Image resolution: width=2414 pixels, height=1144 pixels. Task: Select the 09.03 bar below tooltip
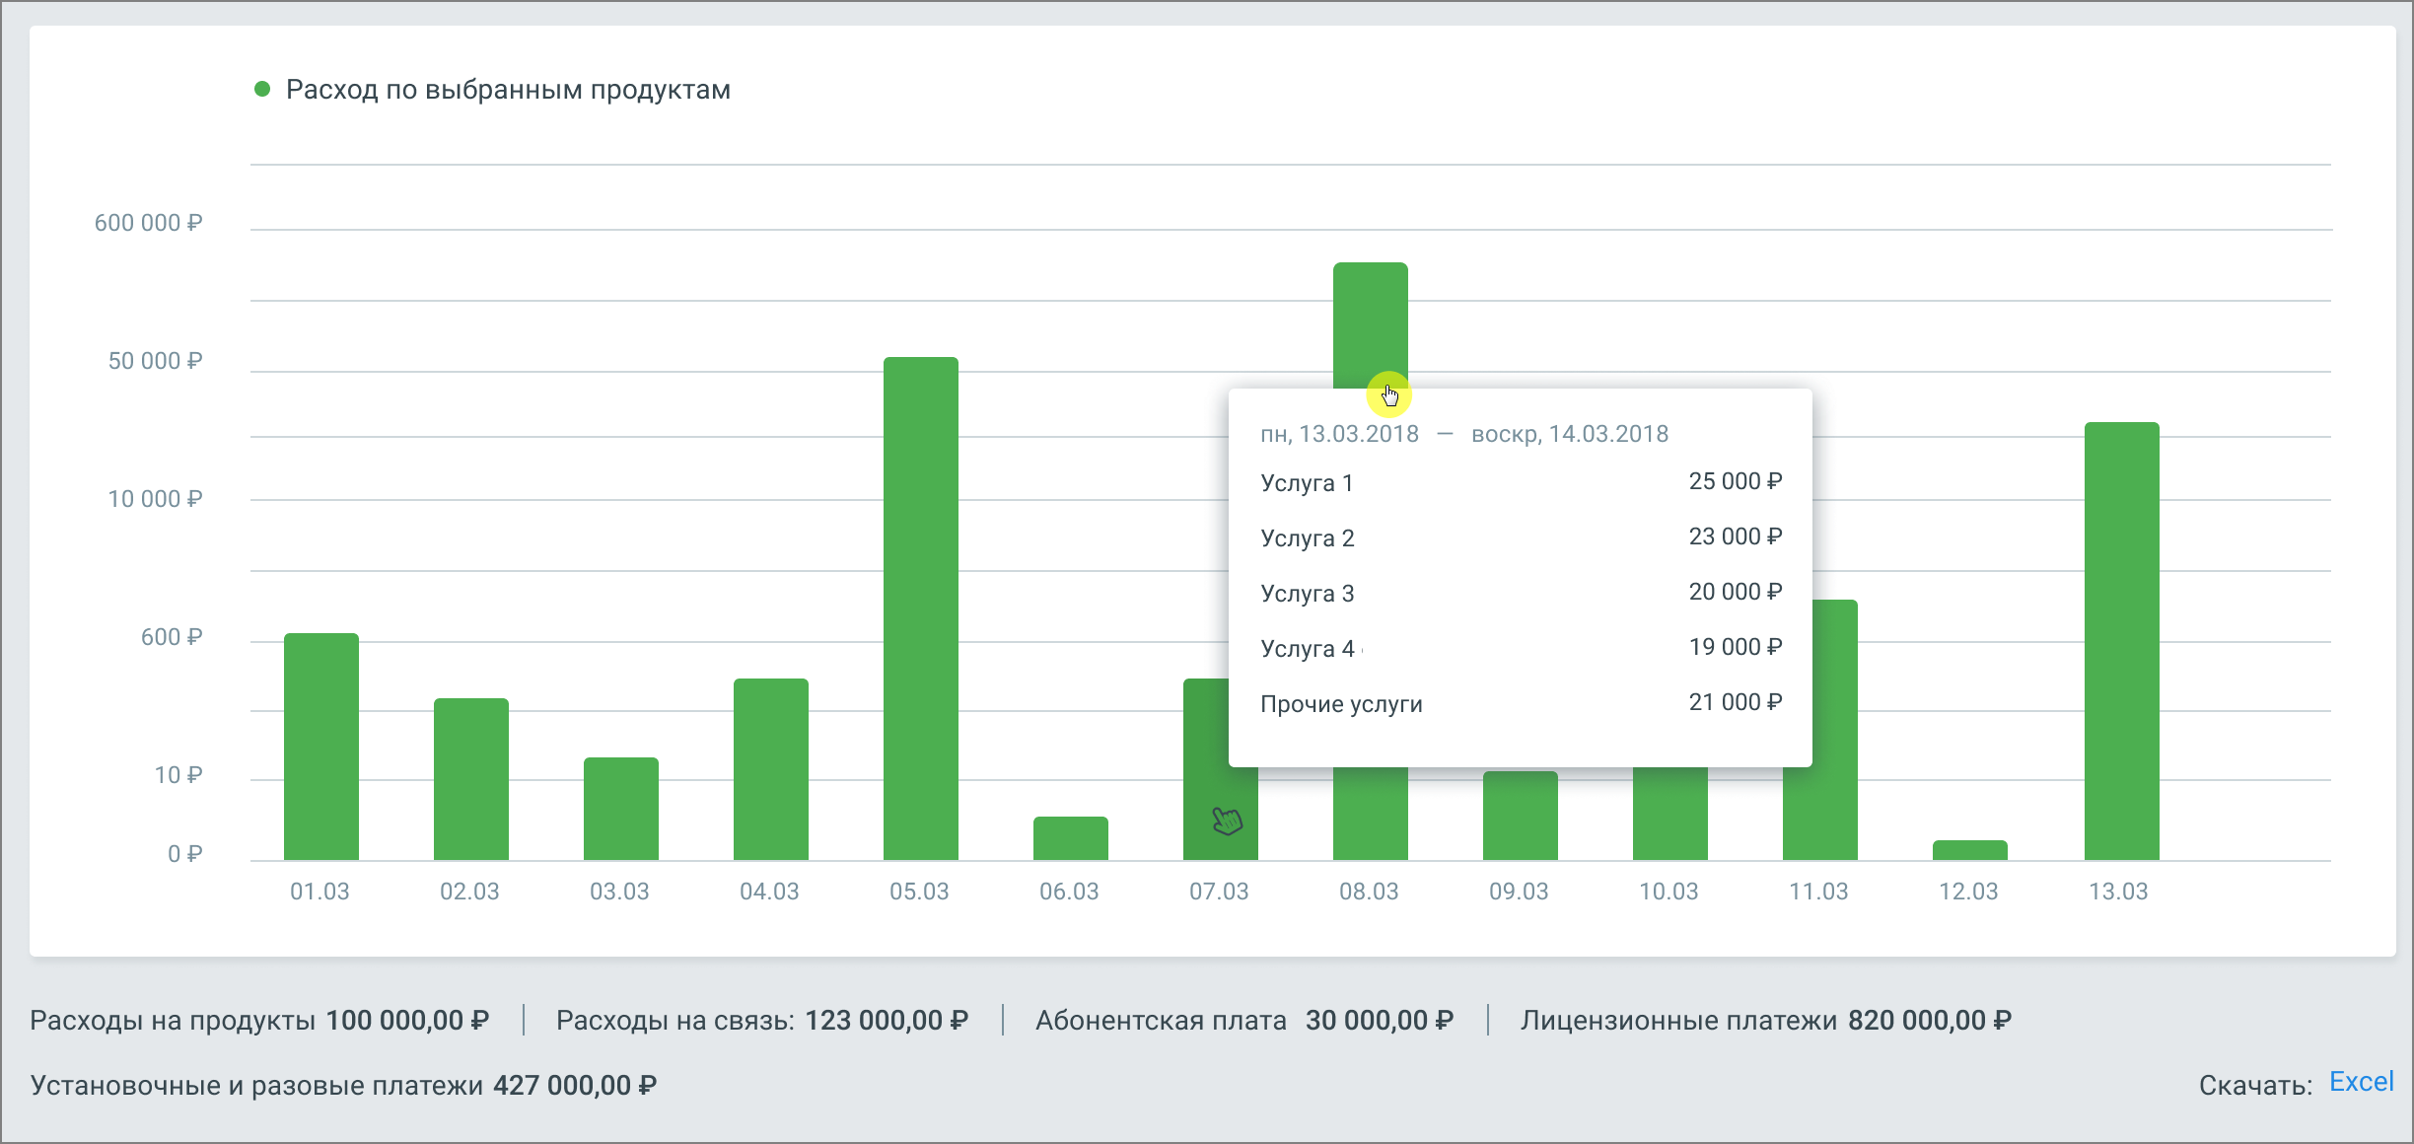1521,816
